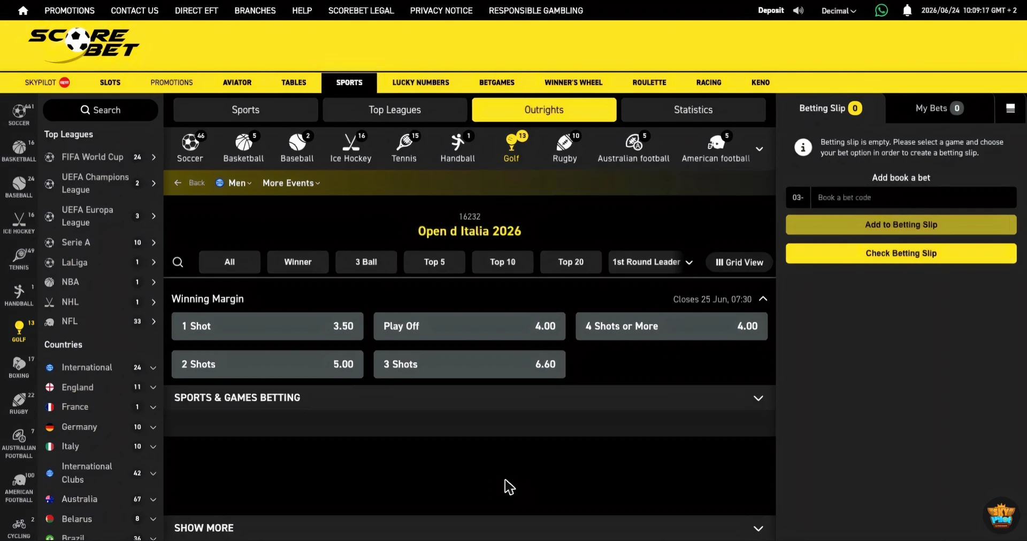Viewport: 1027px width, 541px height.
Task: Expand Germany in Countries list
Action: coord(101,427)
